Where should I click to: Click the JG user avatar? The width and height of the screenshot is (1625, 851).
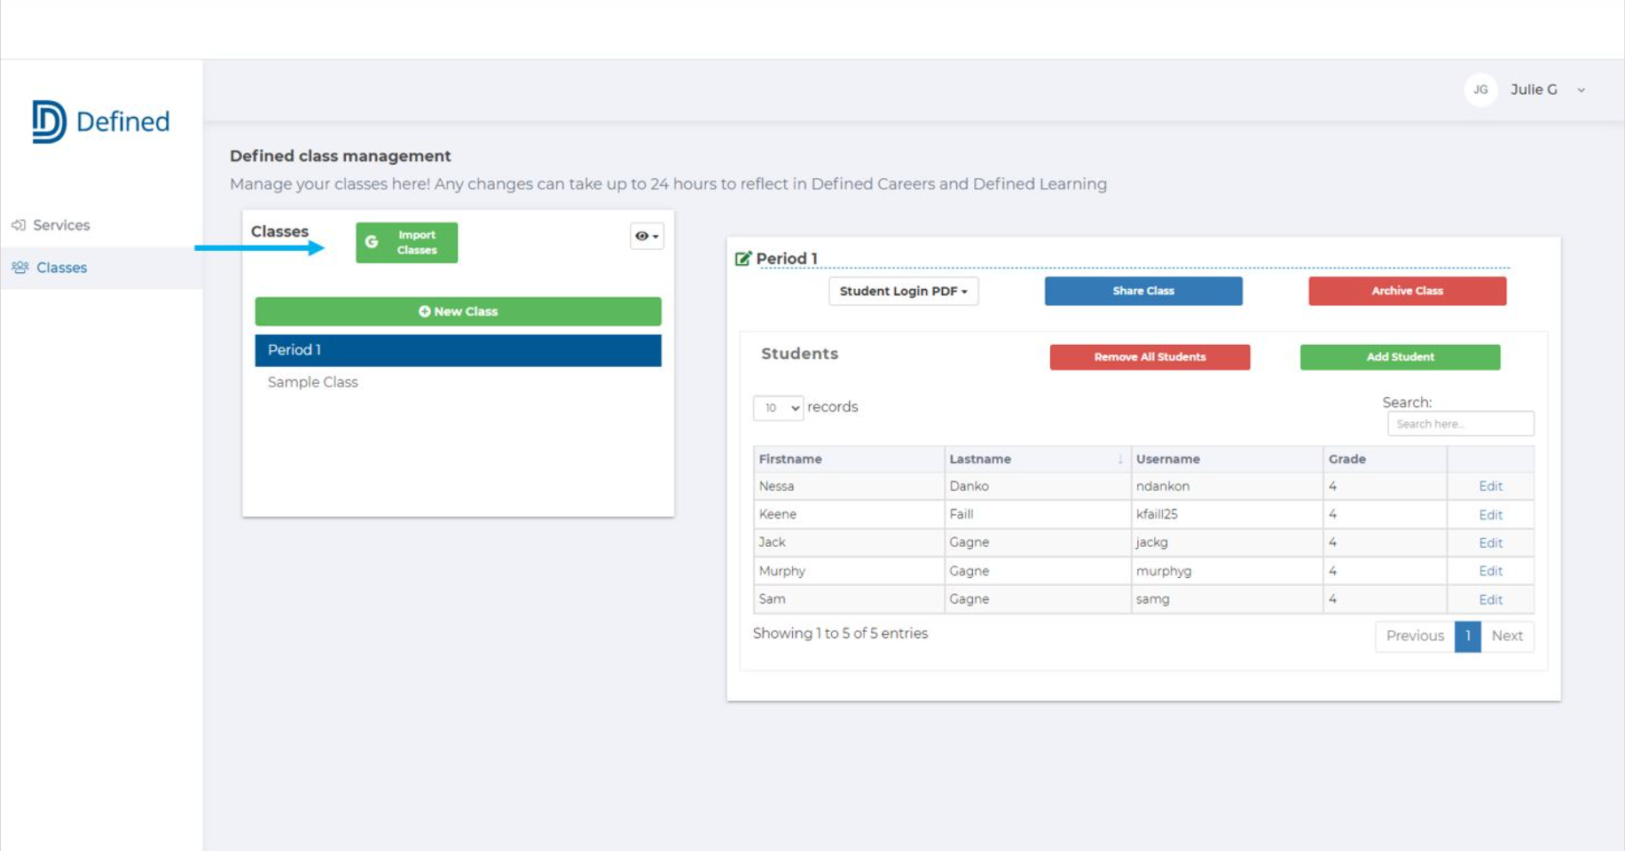1480,90
